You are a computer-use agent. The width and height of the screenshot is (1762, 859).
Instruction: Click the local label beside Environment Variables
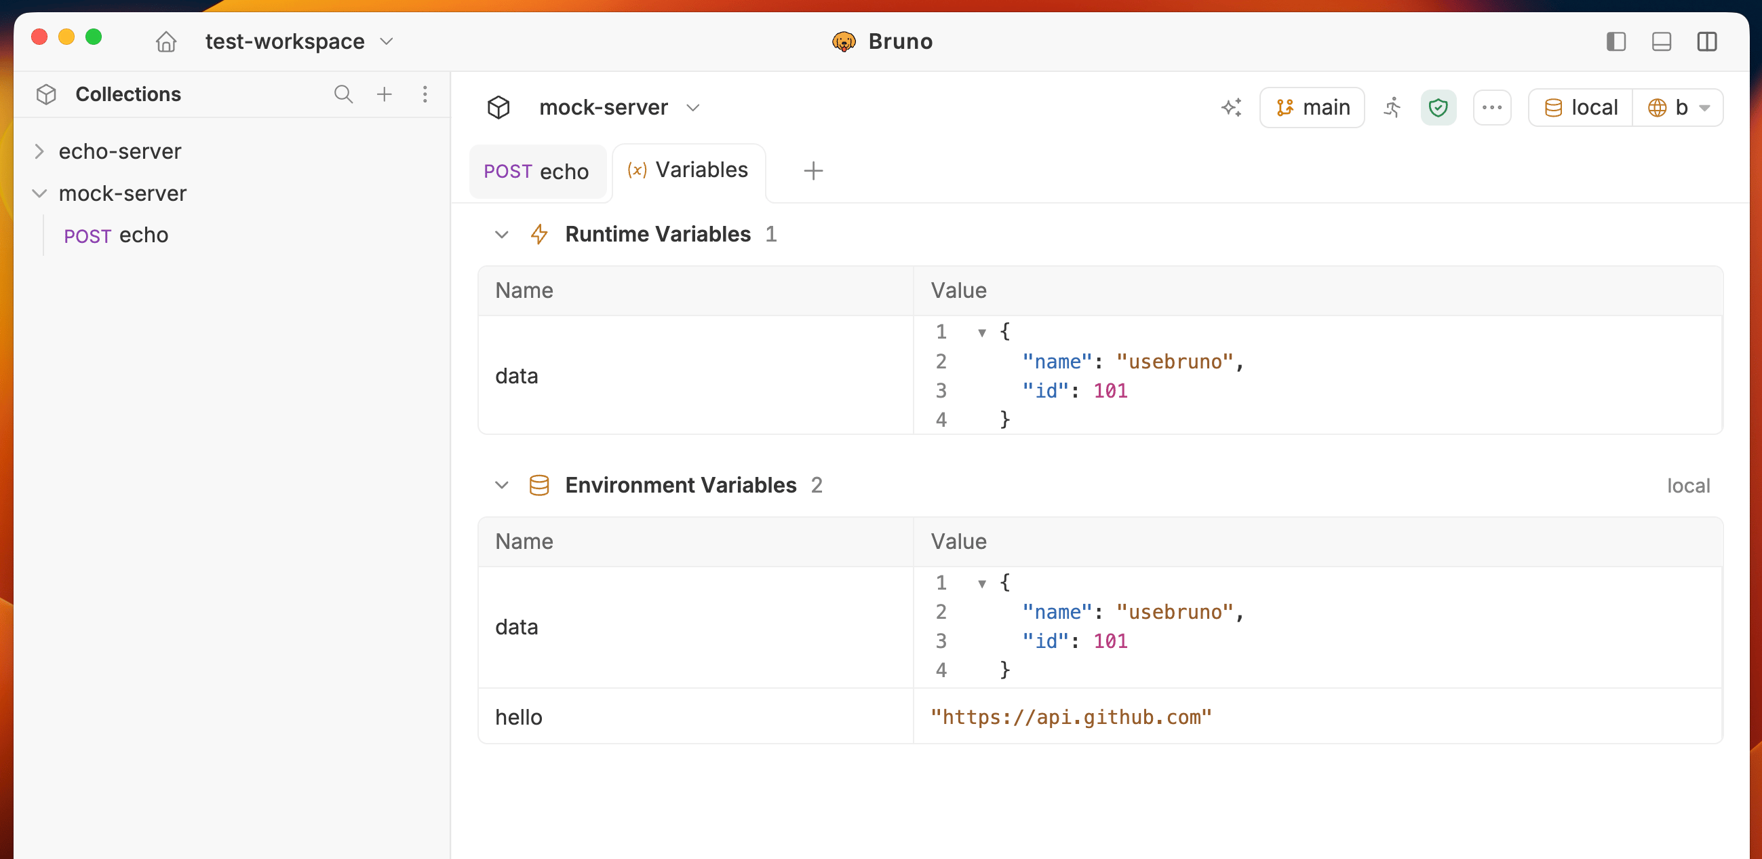pyautogui.click(x=1687, y=486)
